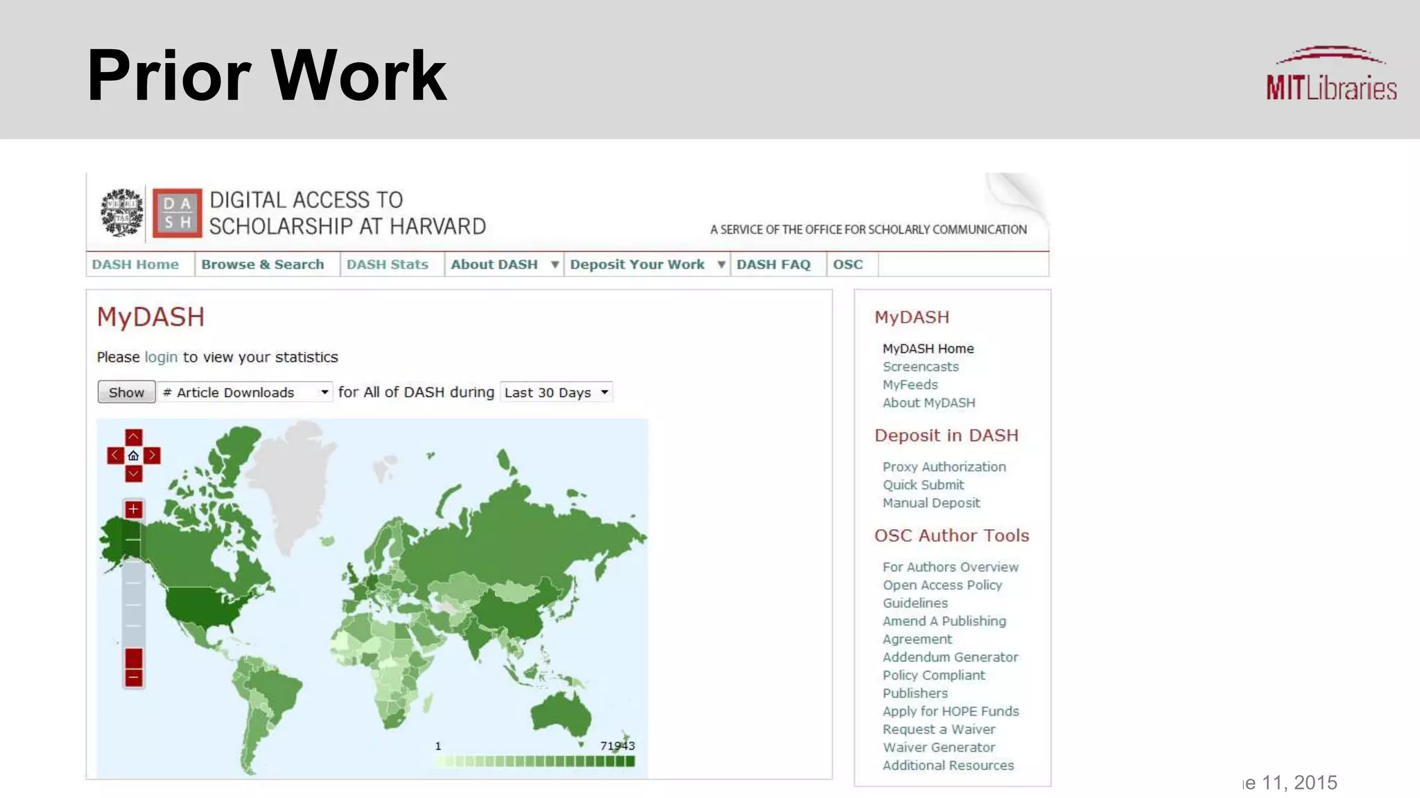This screenshot has width=1420, height=798.
Task: Open the About MyDASH link
Action: click(x=928, y=402)
